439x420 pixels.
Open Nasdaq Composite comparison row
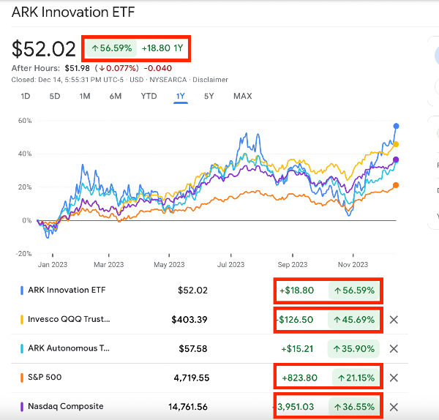(66, 406)
